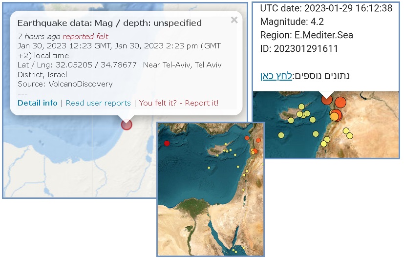Click the 'reported felt' text
Viewport: 404px width, 259px height.
point(85,36)
